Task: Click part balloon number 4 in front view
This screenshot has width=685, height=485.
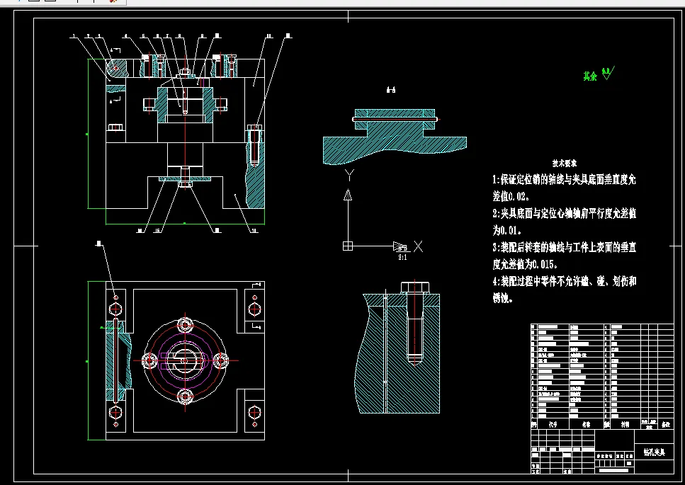Action: pyautogui.click(x=126, y=36)
